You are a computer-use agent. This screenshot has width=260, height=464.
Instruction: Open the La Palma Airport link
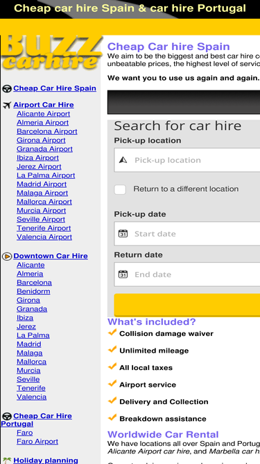coord(46,175)
